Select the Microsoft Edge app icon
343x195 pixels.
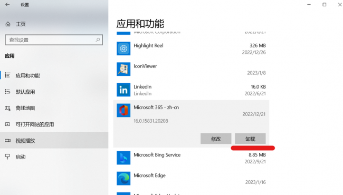[x=123, y=179]
